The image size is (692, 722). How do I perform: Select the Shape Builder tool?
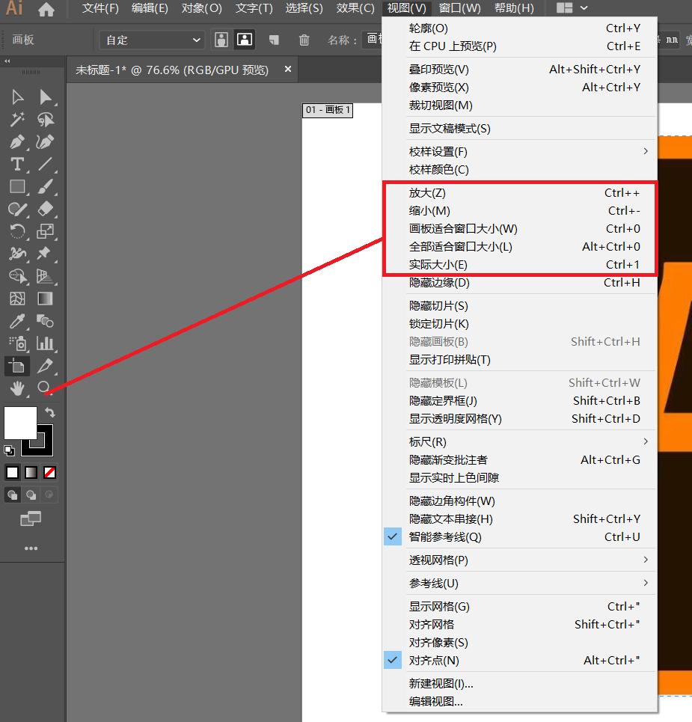click(17, 276)
